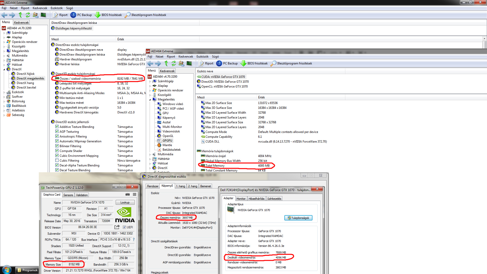Collapse DirectX node in main AIDA64 tree
This screenshot has height=274, width=487.
click(4, 69)
